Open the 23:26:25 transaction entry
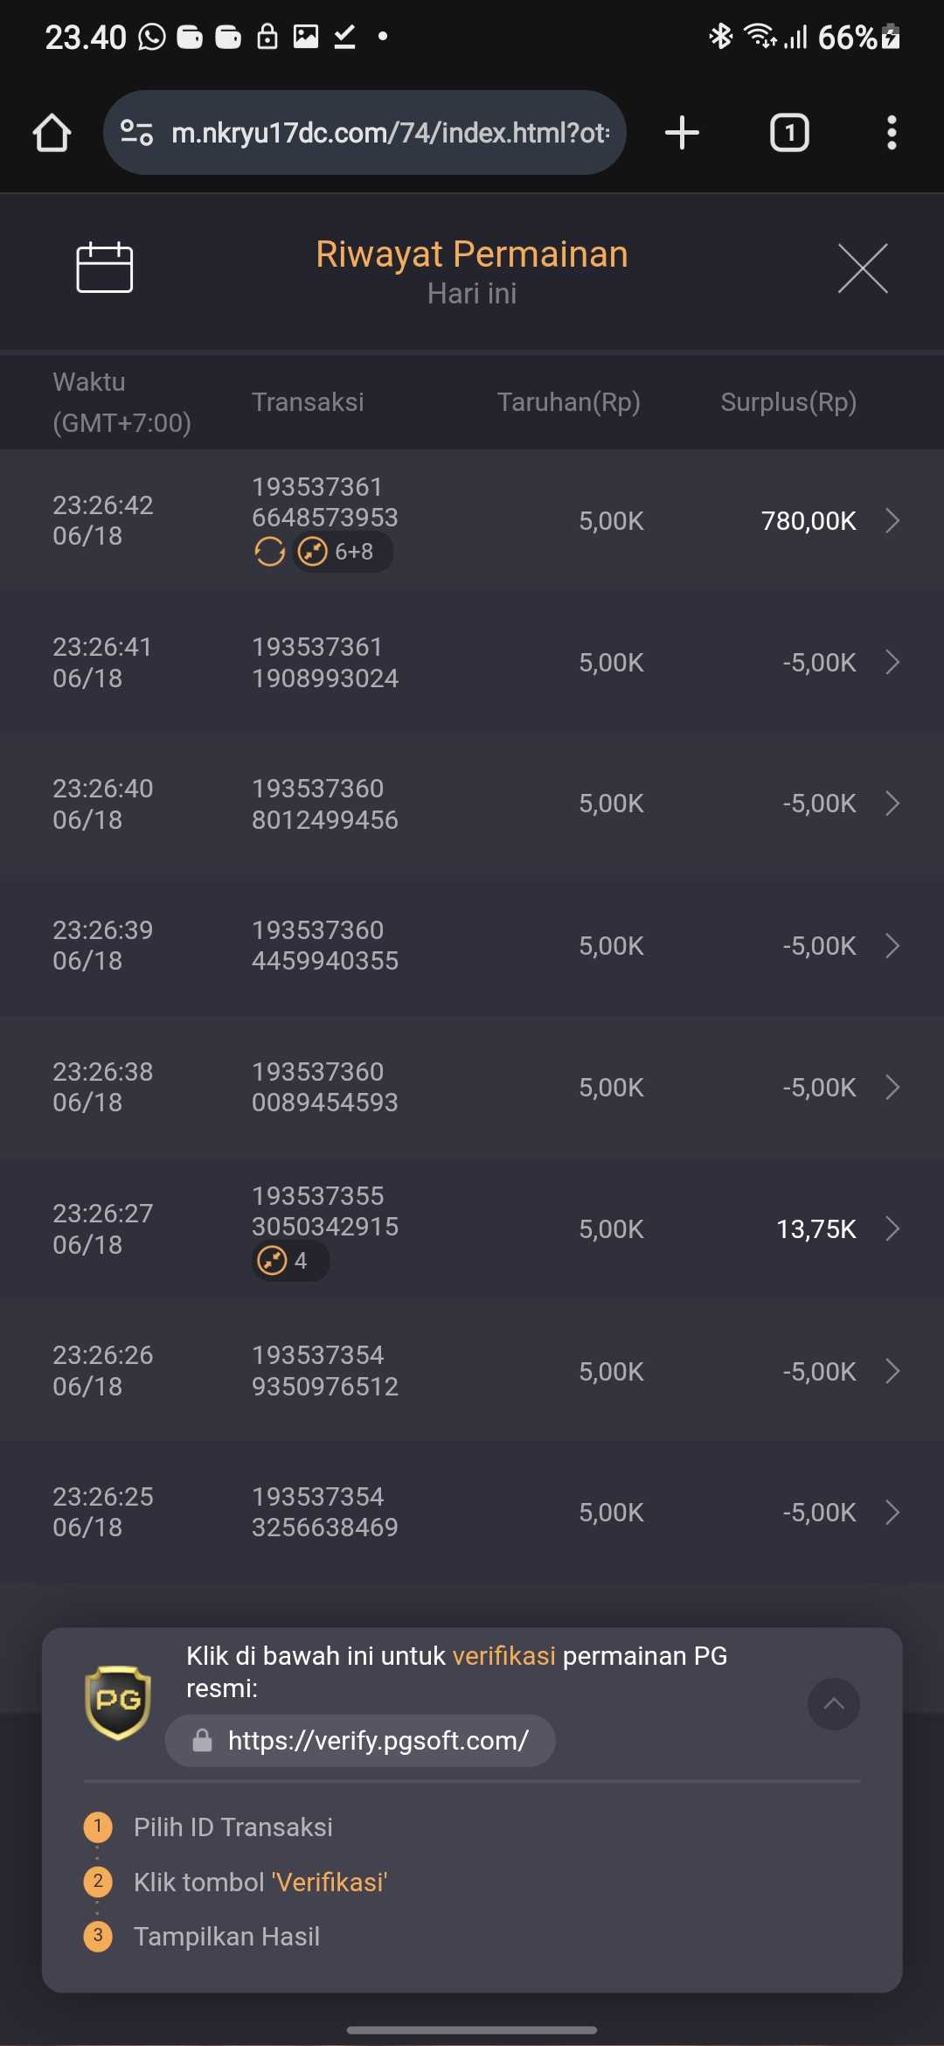944x2046 pixels. click(472, 1512)
